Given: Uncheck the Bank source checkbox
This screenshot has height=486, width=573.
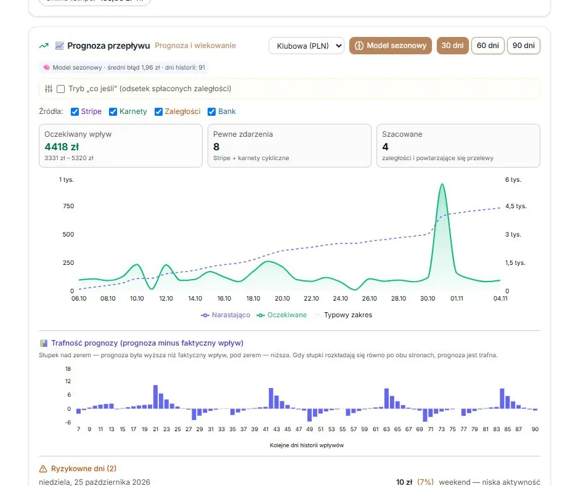Looking at the screenshot, I should [211, 112].
